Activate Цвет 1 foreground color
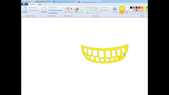 tap(122, 10)
